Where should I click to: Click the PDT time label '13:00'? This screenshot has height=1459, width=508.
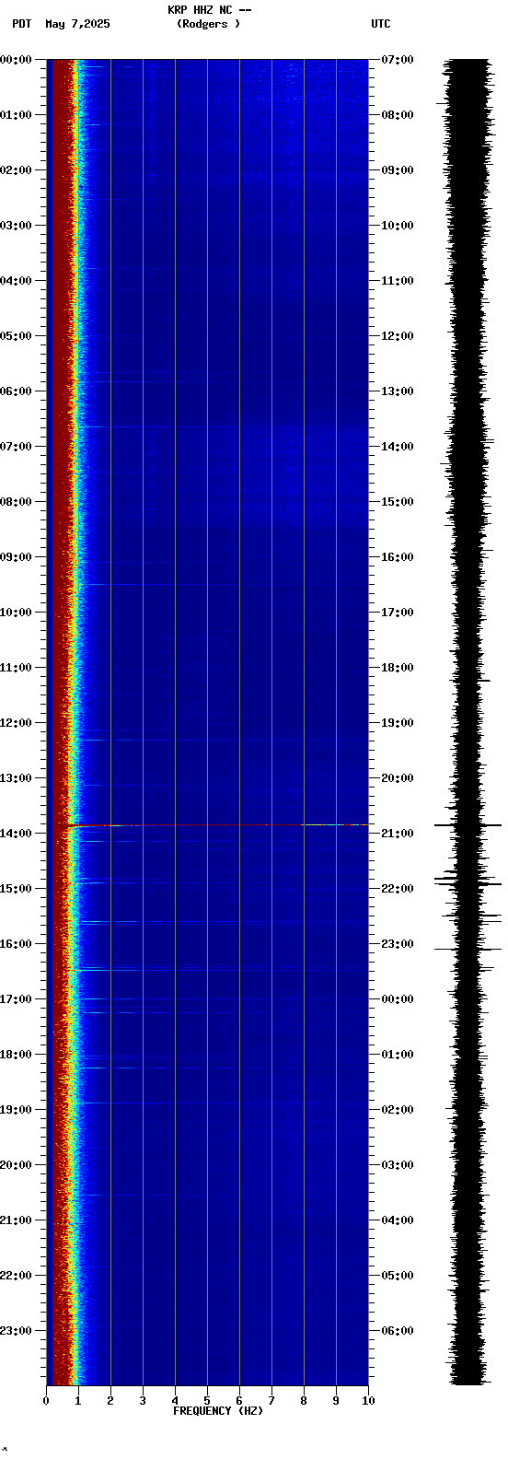click(x=16, y=778)
